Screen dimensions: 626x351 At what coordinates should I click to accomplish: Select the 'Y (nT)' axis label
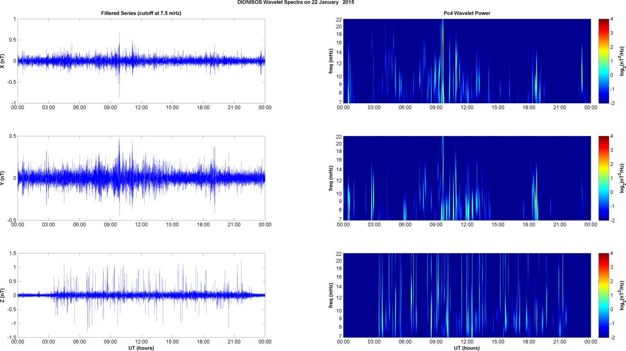(x=3, y=178)
